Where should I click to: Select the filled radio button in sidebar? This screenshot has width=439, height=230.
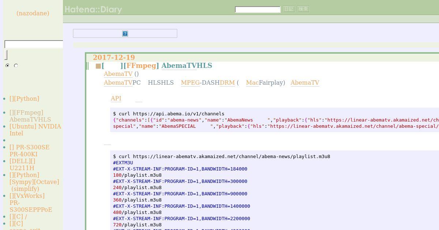7,65
